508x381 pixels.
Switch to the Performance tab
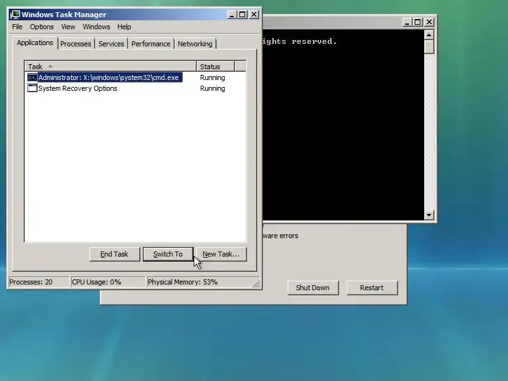pyautogui.click(x=150, y=44)
